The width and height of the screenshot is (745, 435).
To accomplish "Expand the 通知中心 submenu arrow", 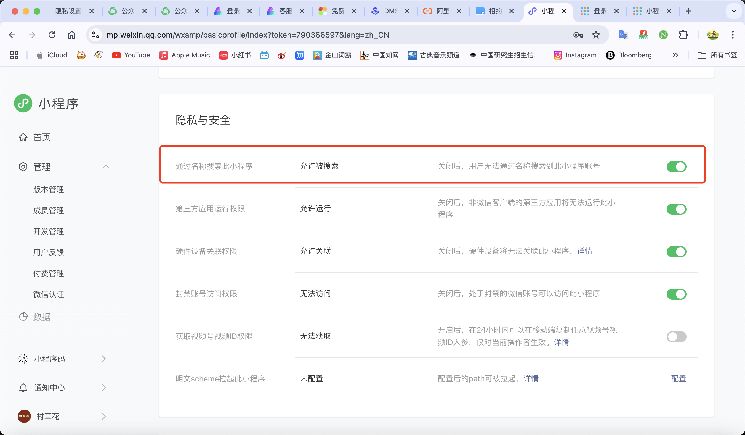I will click(x=103, y=388).
